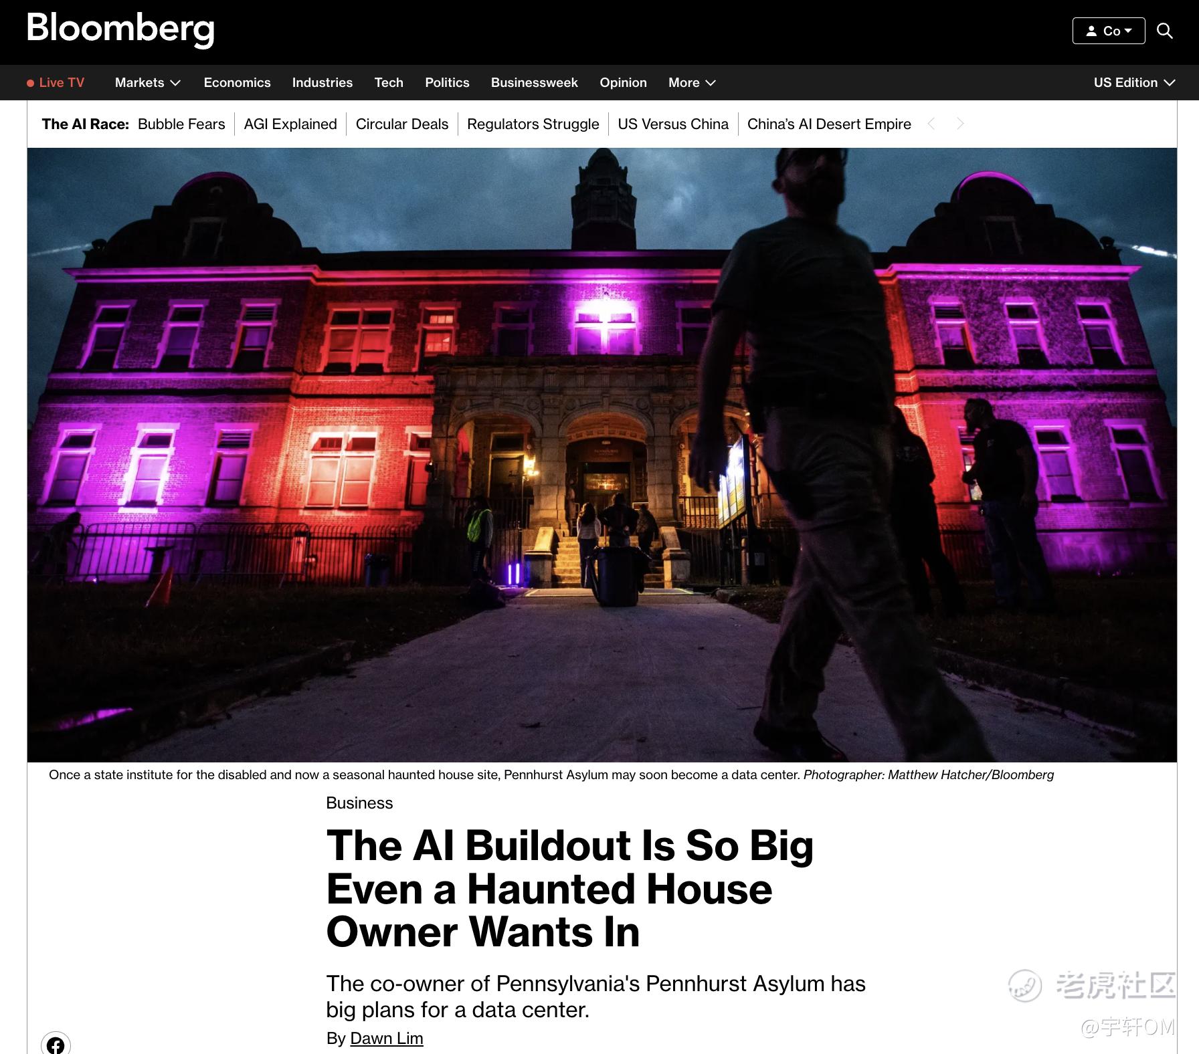Go to the Economics section

pos(237,82)
